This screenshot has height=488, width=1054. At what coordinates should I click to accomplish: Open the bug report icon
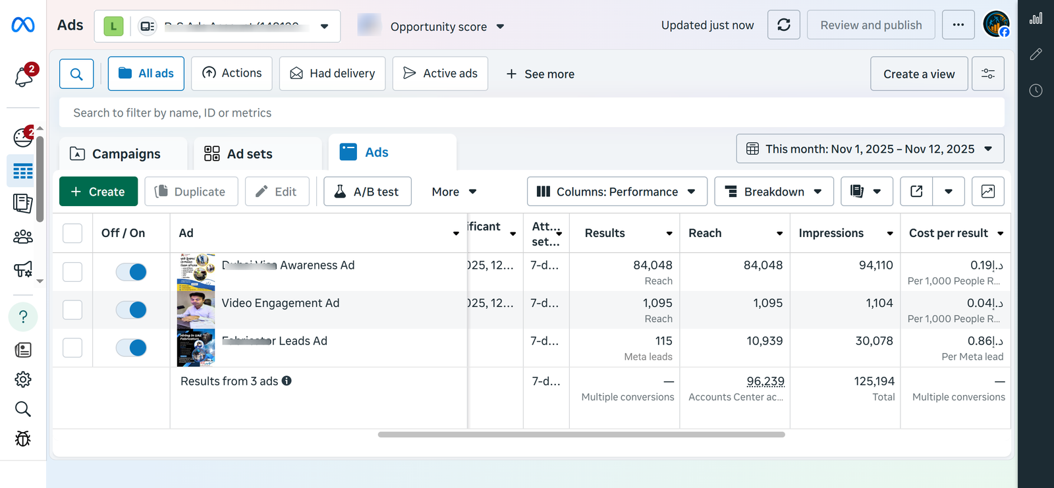23,439
